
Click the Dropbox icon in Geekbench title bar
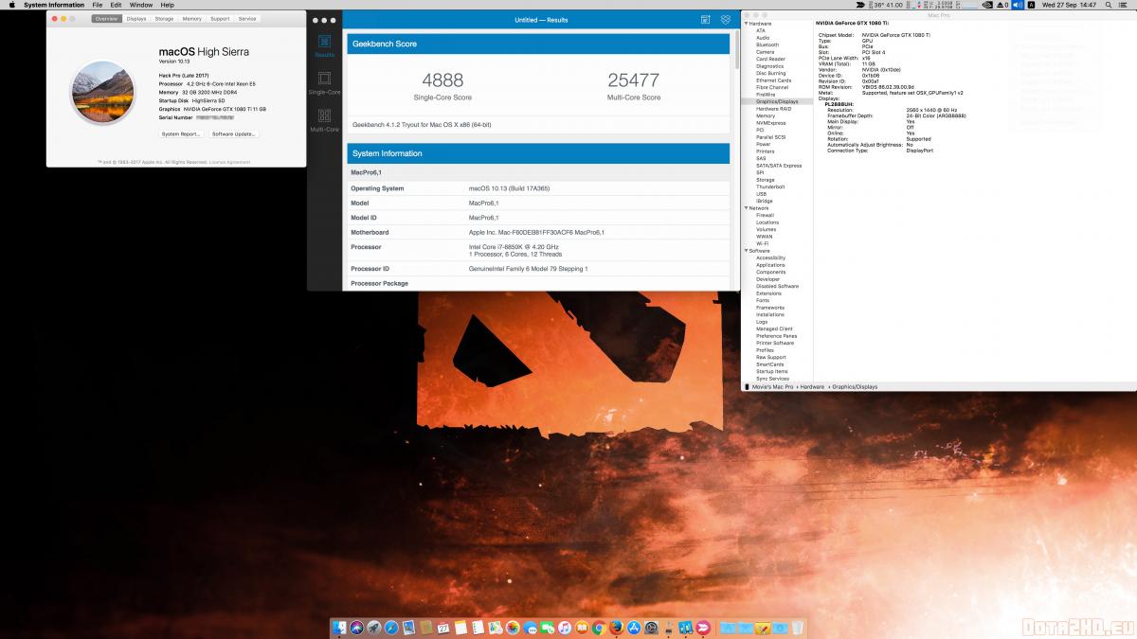point(726,19)
